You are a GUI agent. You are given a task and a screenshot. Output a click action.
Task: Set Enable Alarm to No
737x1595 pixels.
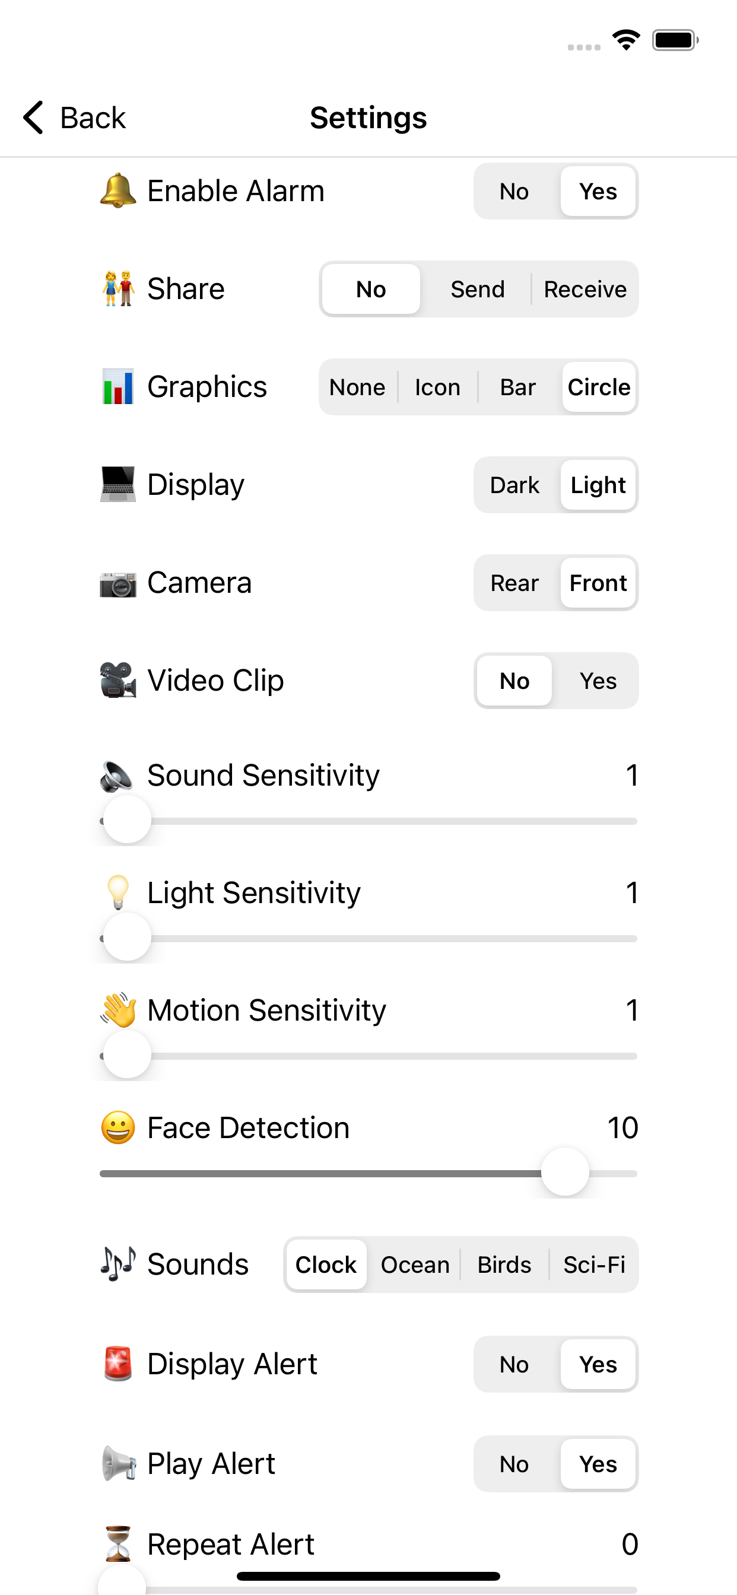tap(514, 191)
